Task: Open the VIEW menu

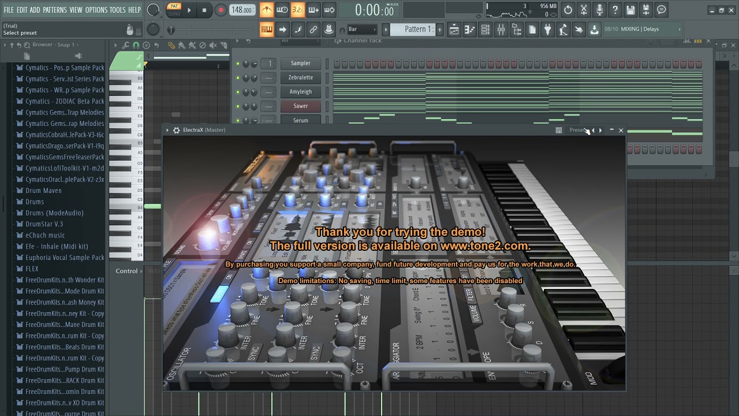Action: click(x=76, y=10)
